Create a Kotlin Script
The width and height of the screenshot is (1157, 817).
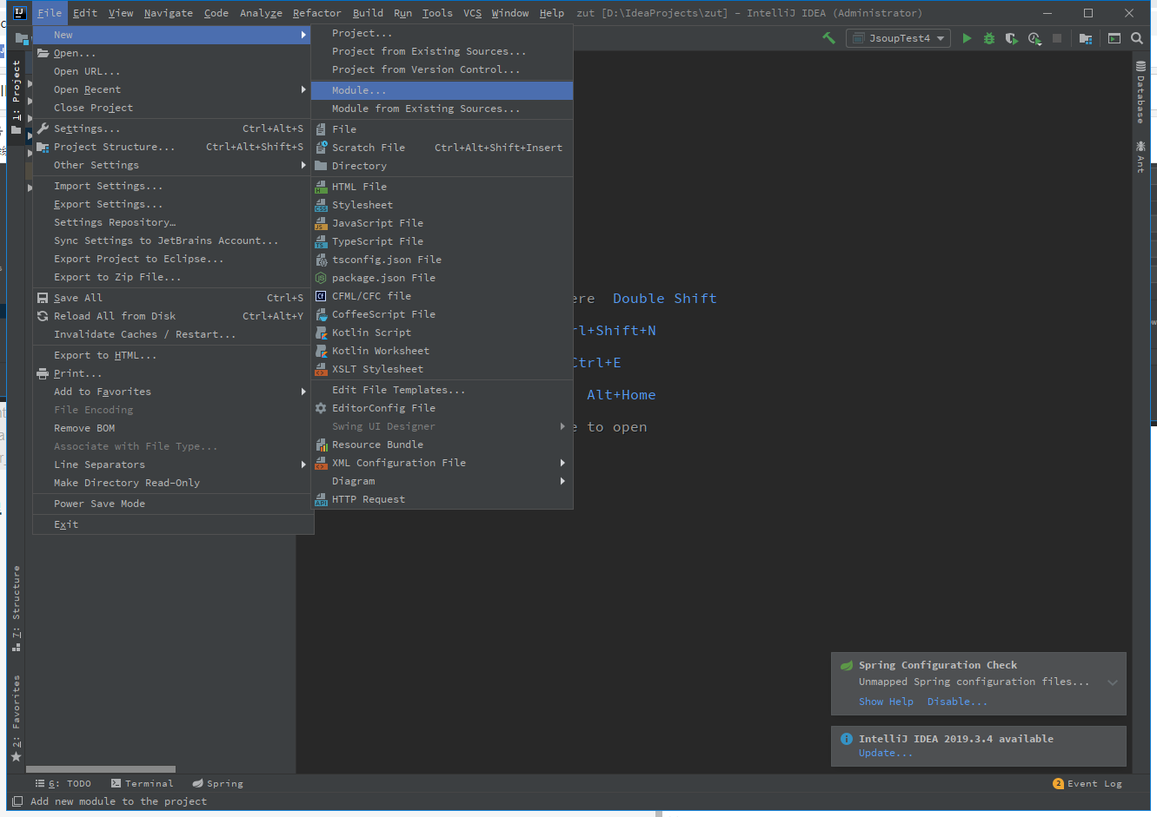pos(442,333)
